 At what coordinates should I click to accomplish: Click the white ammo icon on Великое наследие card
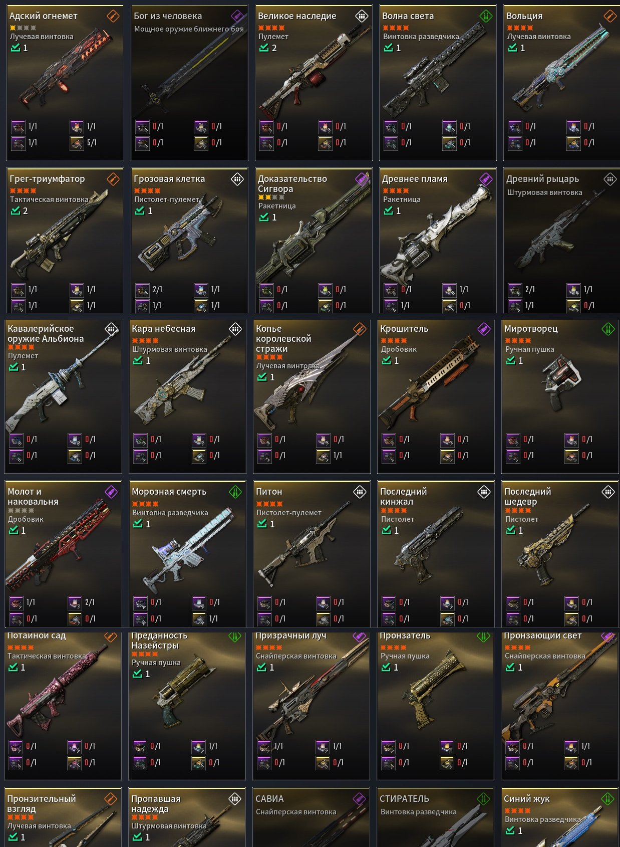tap(362, 16)
